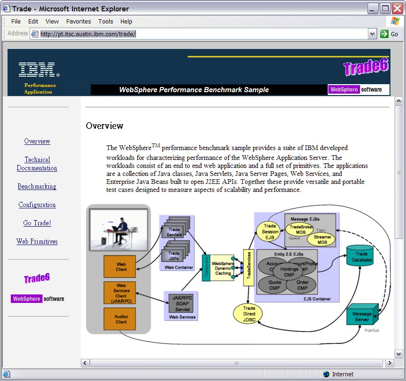Click the WebSphere software badge in the banner
Image resolution: width=406 pixels, height=381 pixels.
[358, 89]
